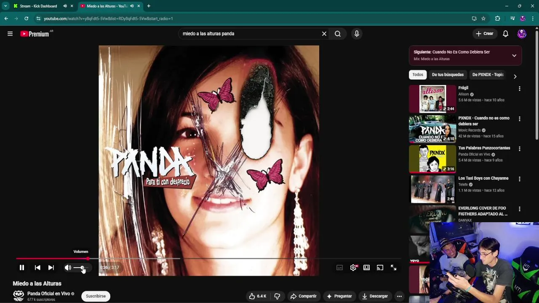
Task: Start voice search with the microphone
Action: click(357, 34)
